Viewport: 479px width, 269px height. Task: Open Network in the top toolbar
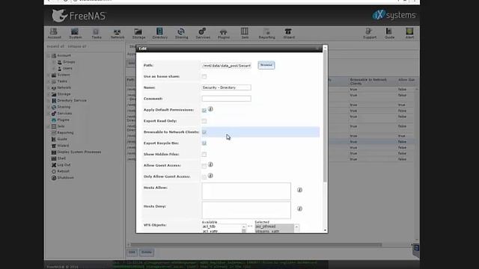point(118,33)
